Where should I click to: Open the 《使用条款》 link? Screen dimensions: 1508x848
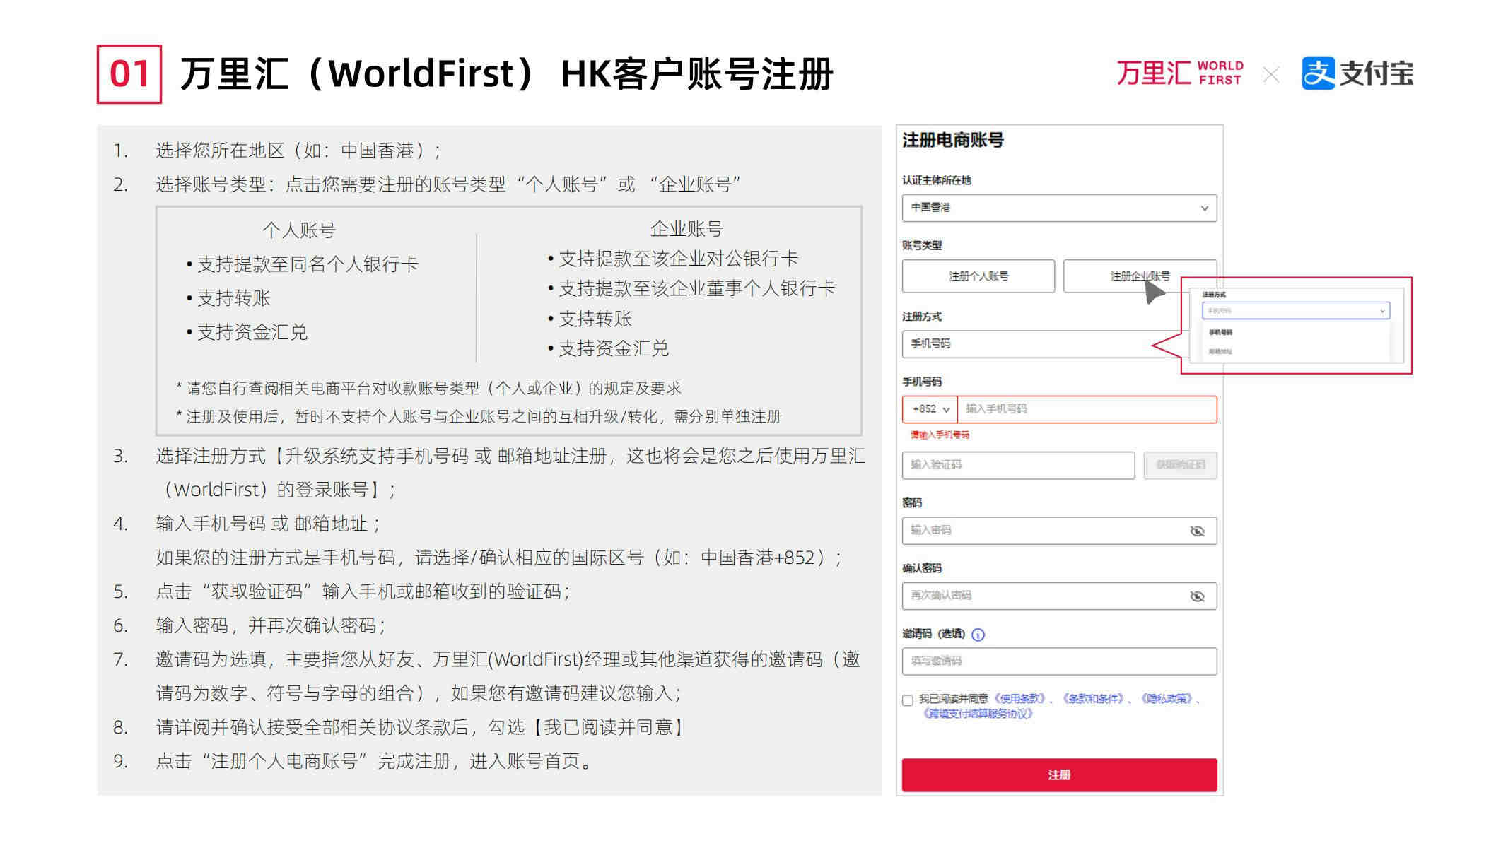(x=1018, y=699)
